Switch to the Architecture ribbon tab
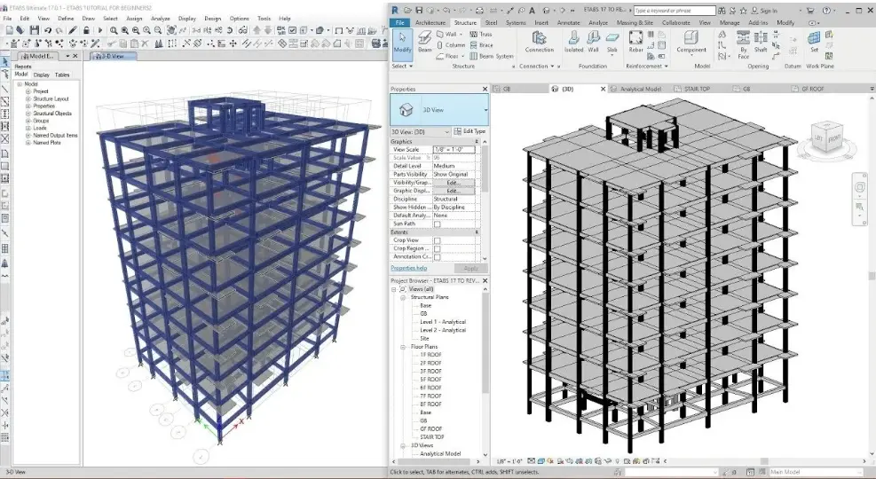 pyautogui.click(x=430, y=22)
